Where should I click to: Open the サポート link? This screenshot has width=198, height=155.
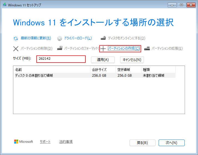click(45, 142)
